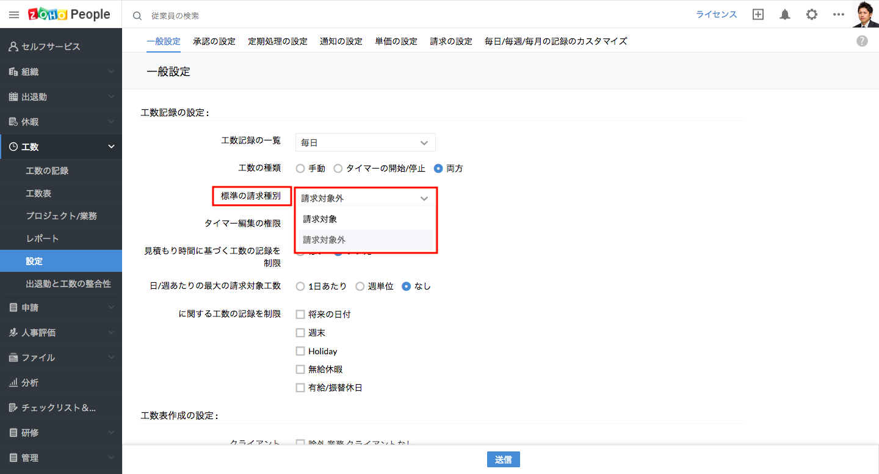Open the settings gear icon
The height and width of the screenshot is (474, 879).
(812, 15)
